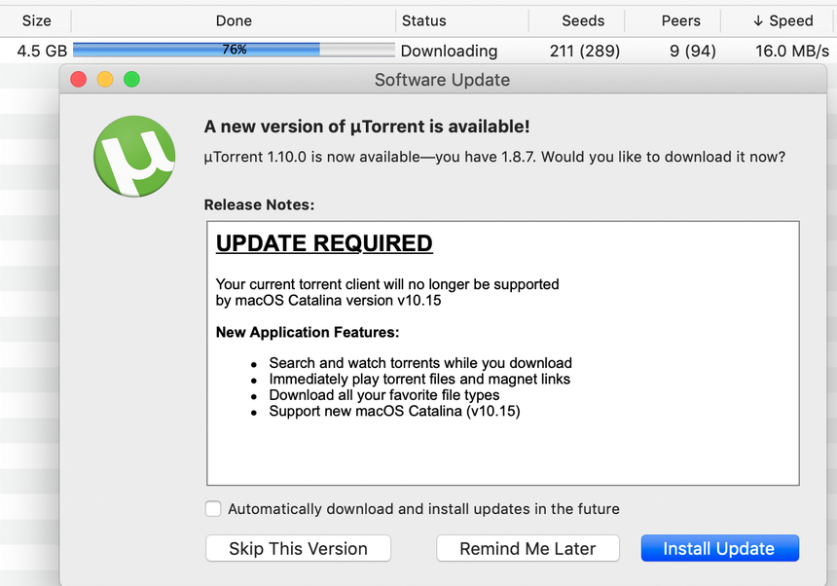Viewport: 837px width, 586px height.
Task: Click the 'Release Notes:' label
Action: point(260,205)
